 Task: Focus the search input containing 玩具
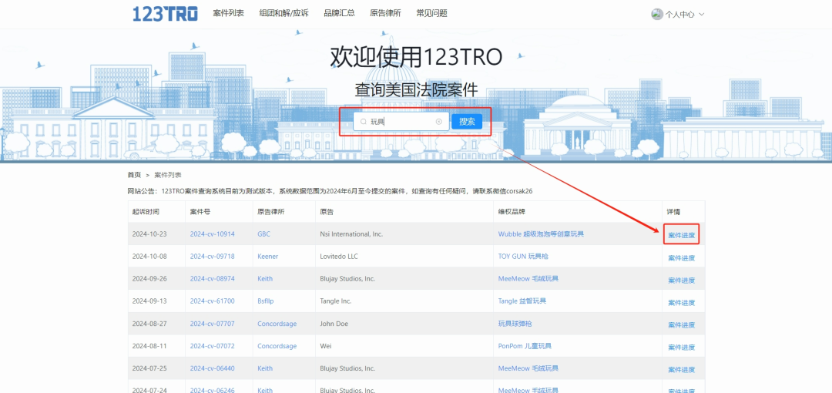pyautogui.click(x=401, y=122)
